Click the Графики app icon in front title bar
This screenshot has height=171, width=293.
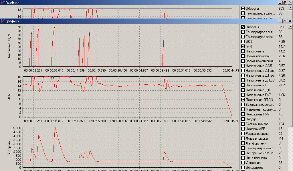(x=3, y=21)
